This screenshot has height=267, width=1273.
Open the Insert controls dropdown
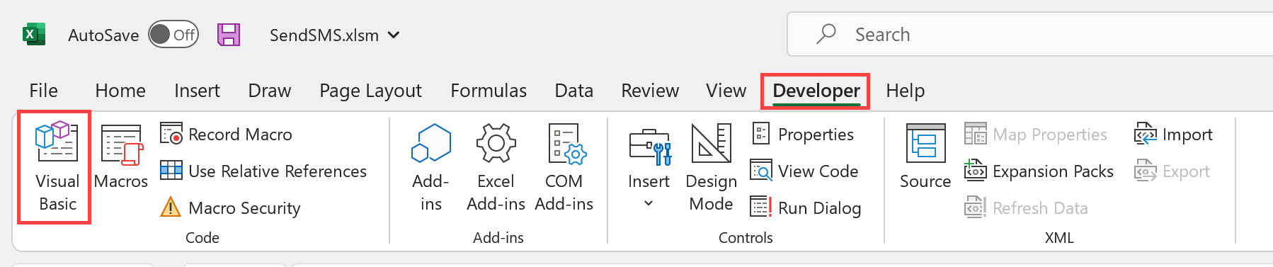[649, 167]
